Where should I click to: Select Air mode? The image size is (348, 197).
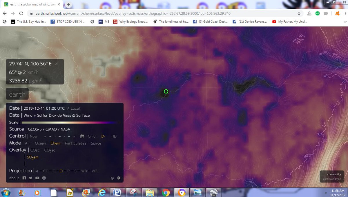click(28, 143)
